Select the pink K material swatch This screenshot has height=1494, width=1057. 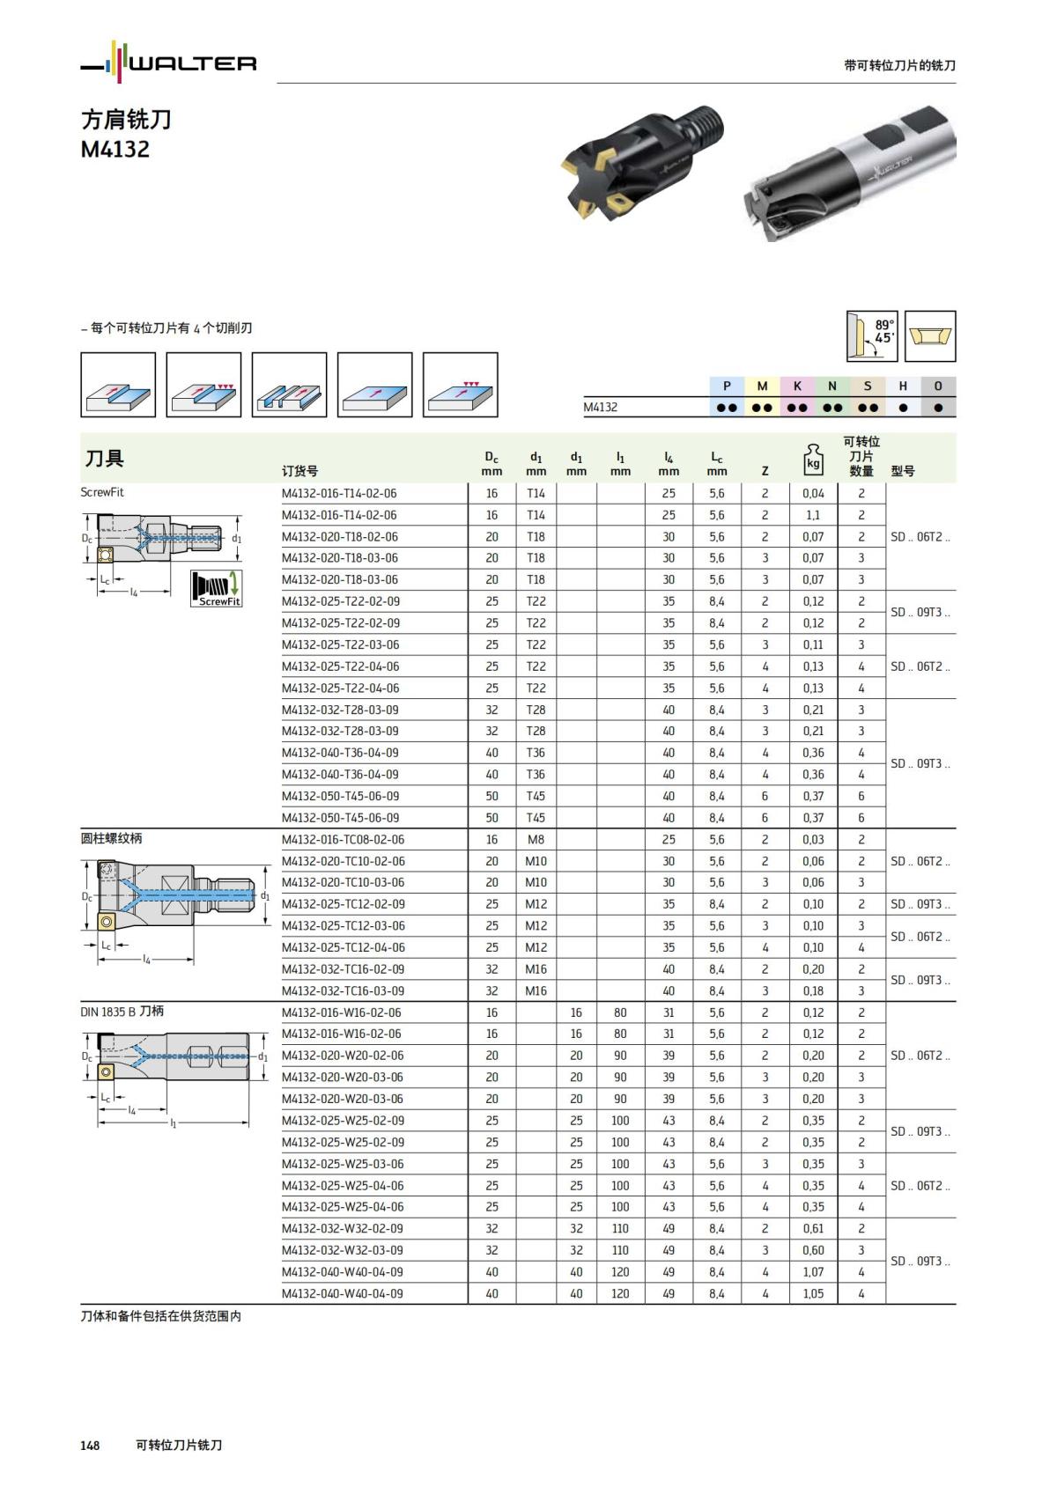[x=797, y=386]
